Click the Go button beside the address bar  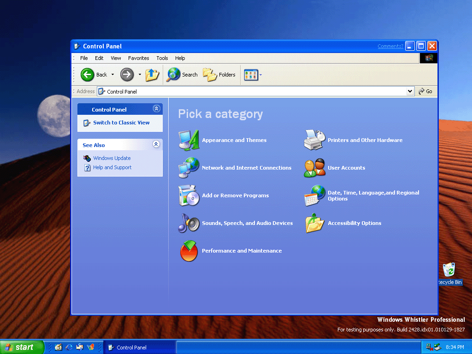pyautogui.click(x=425, y=91)
